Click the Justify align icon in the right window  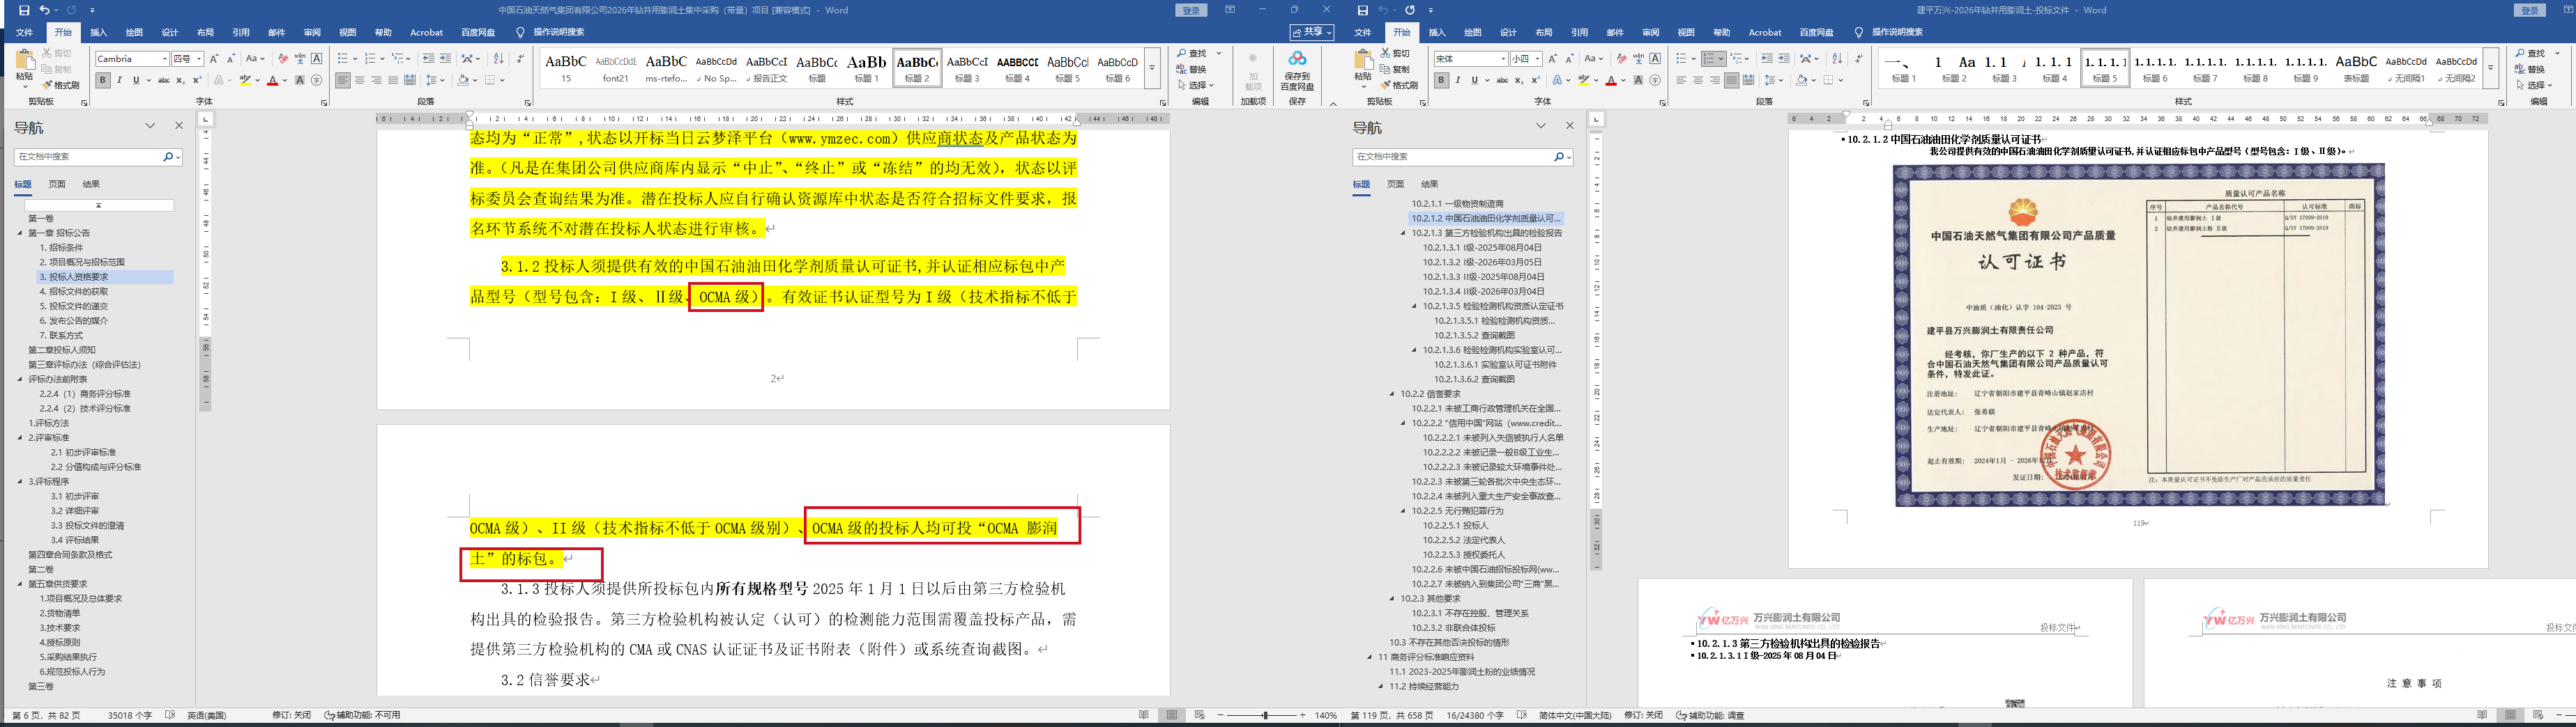(1731, 80)
